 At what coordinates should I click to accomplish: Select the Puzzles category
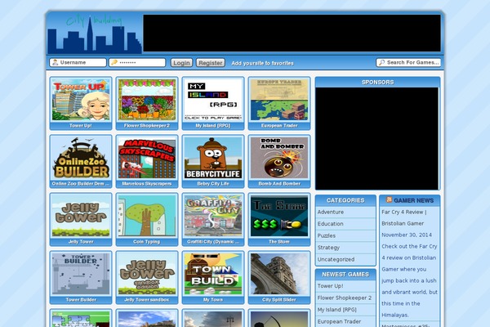pyautogui.click(x=327, y=235)
